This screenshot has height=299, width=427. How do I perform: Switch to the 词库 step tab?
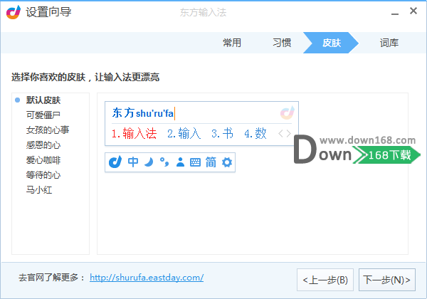point(389,43)
